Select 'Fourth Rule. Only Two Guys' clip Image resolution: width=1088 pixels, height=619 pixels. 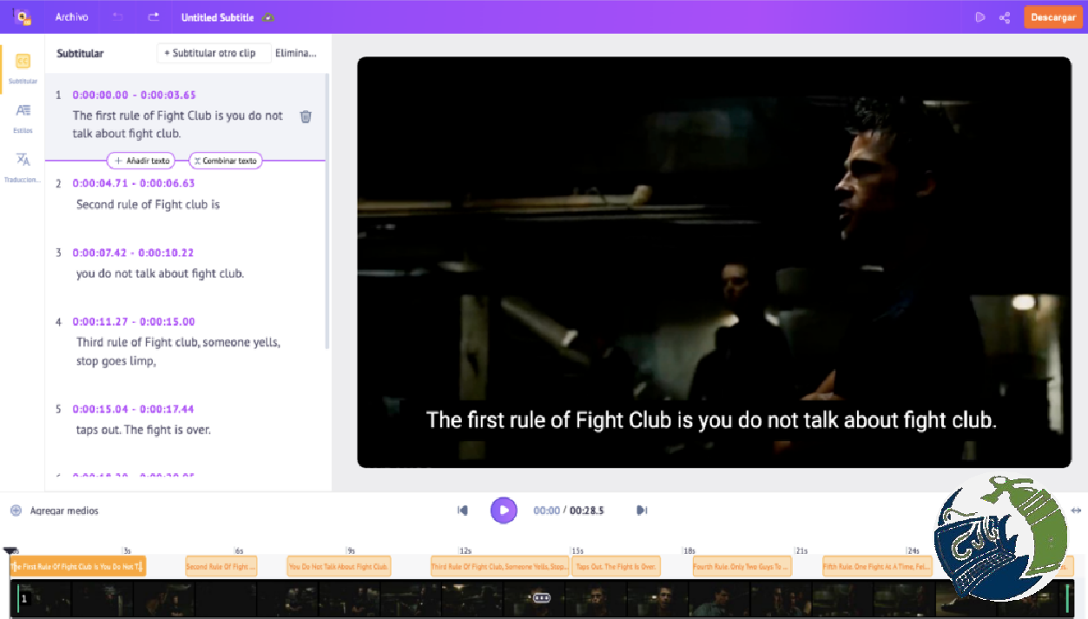click(x=742, y=567)
